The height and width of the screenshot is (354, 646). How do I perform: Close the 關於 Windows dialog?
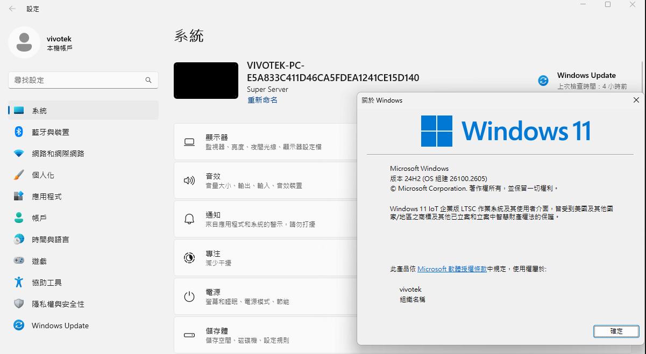(x=636, y=100)
